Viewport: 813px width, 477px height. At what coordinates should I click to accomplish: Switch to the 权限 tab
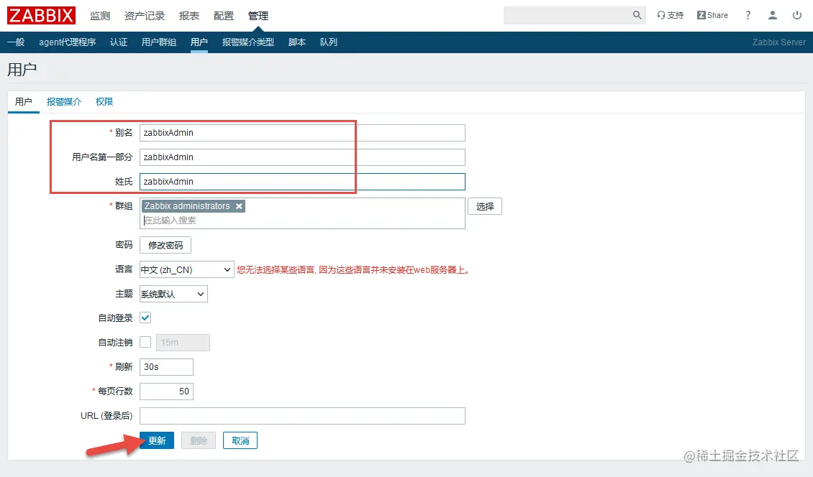click(104, 101)
